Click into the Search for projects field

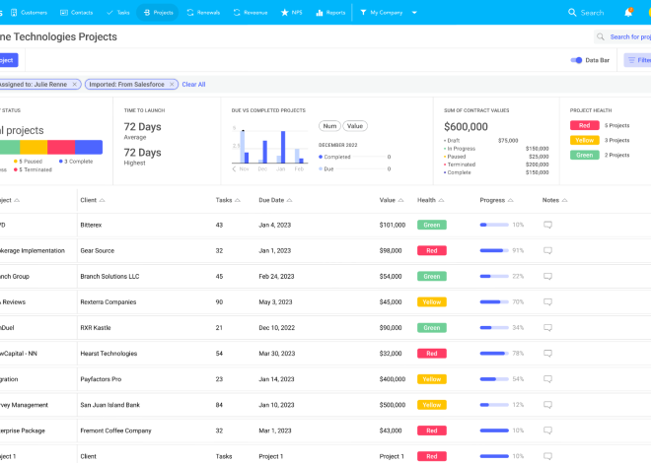(622, 36)
